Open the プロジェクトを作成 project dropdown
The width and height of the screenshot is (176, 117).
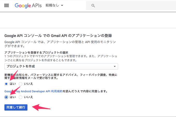click(61, 66)
